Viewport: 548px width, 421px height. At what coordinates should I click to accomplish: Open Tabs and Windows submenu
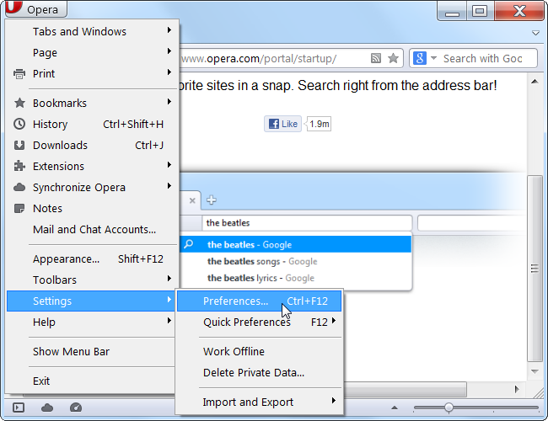pos(93,31)
